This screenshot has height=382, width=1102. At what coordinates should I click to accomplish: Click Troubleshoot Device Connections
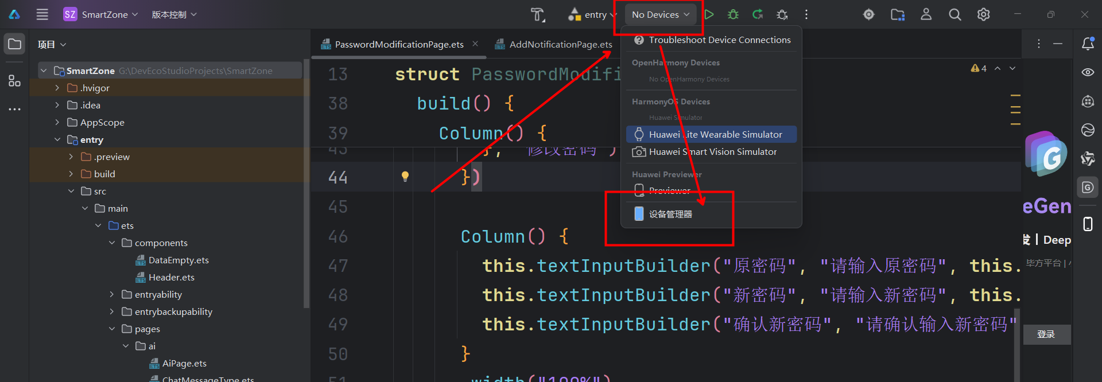click(719, 40)
